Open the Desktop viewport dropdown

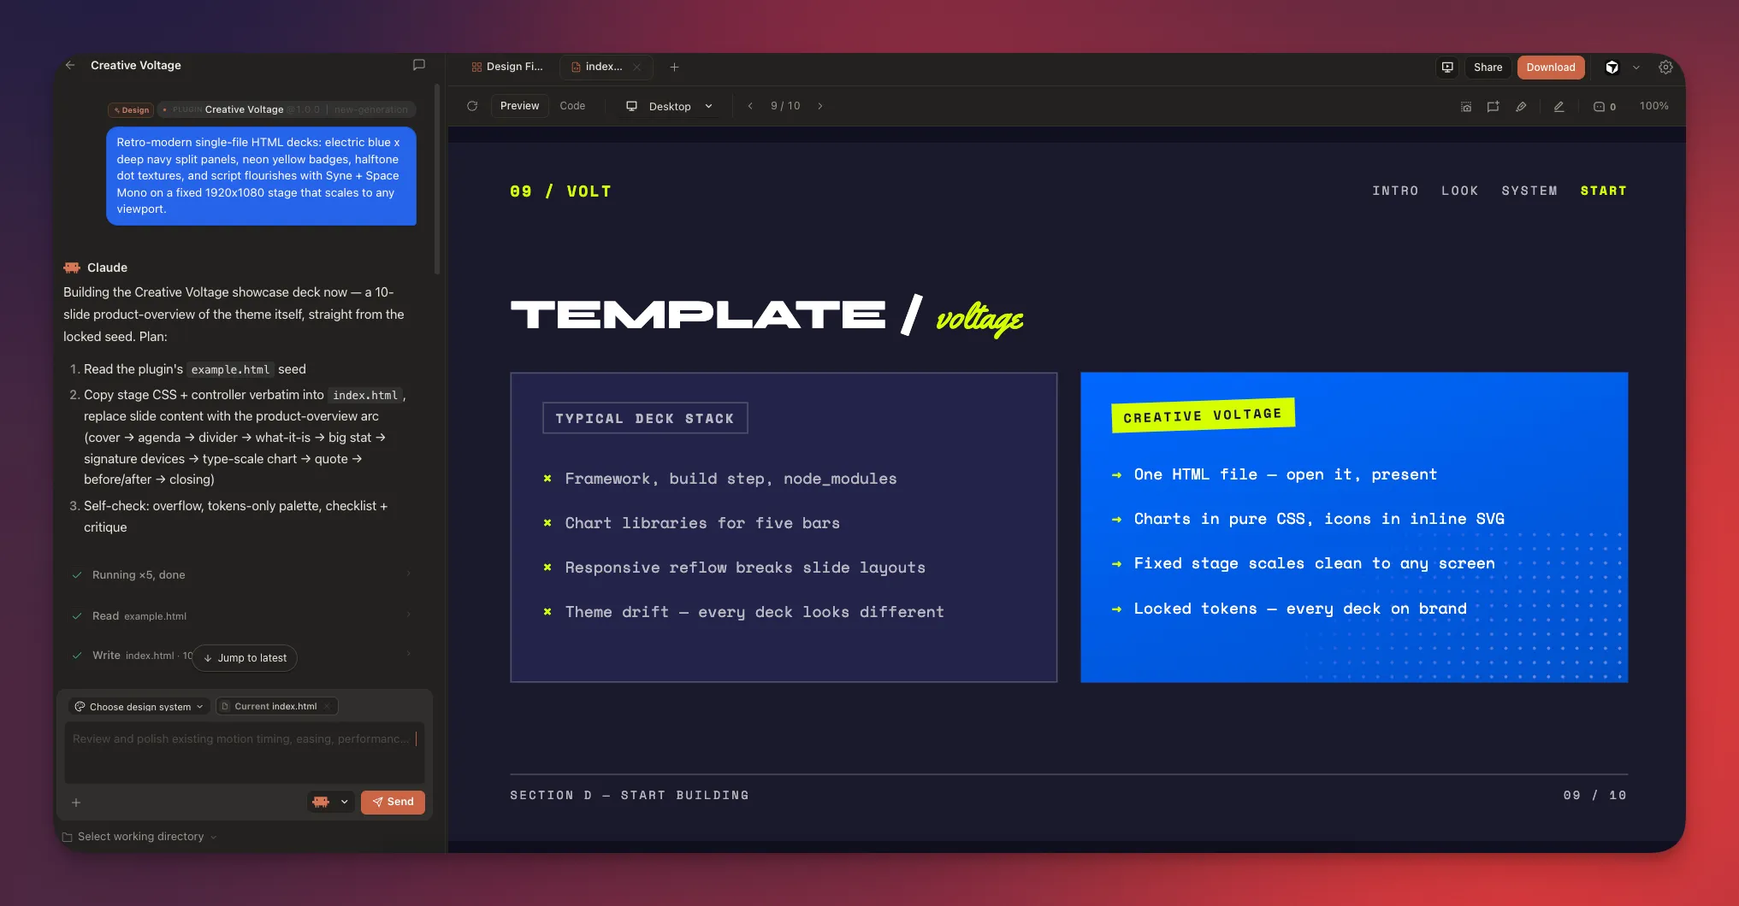(670, 107)
